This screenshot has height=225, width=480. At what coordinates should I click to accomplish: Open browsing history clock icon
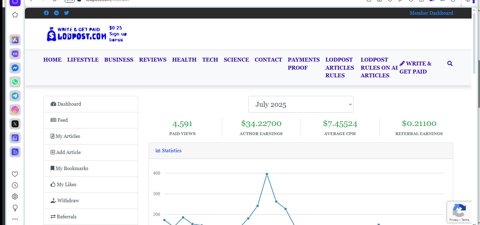(15, 185)
